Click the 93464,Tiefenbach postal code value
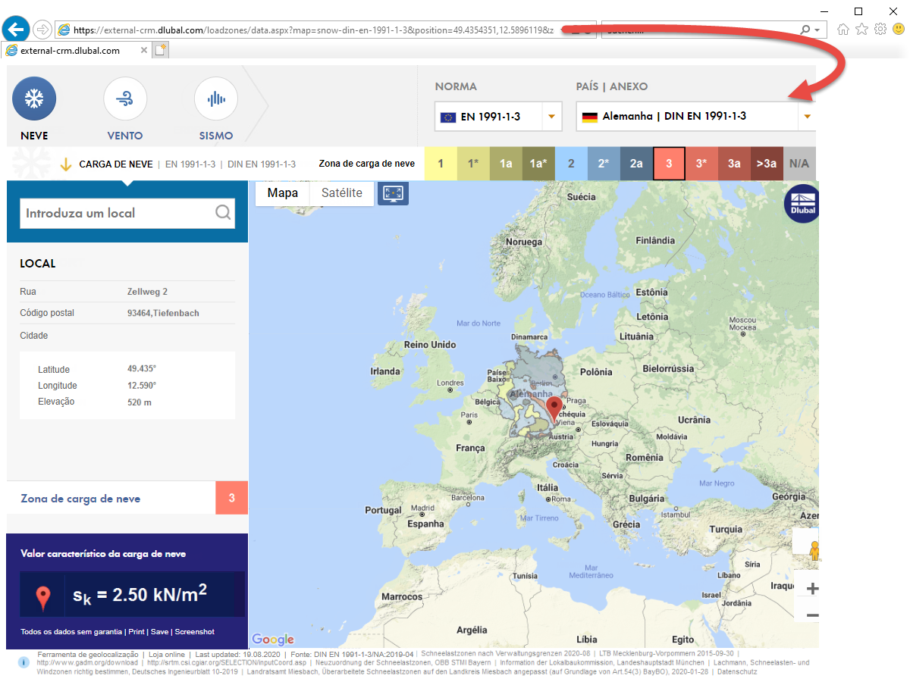This screenshot has height=682, width=910. [164, 313]
